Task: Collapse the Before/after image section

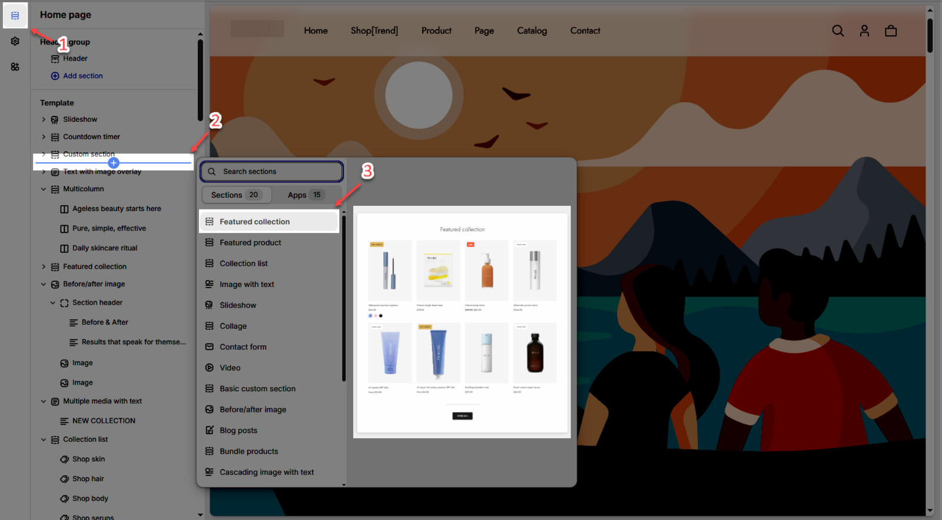Action: pos(44,284)
